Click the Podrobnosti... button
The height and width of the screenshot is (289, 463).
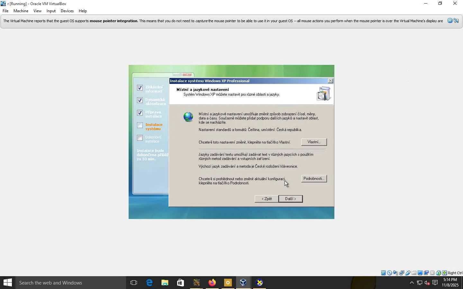[314, 179]
